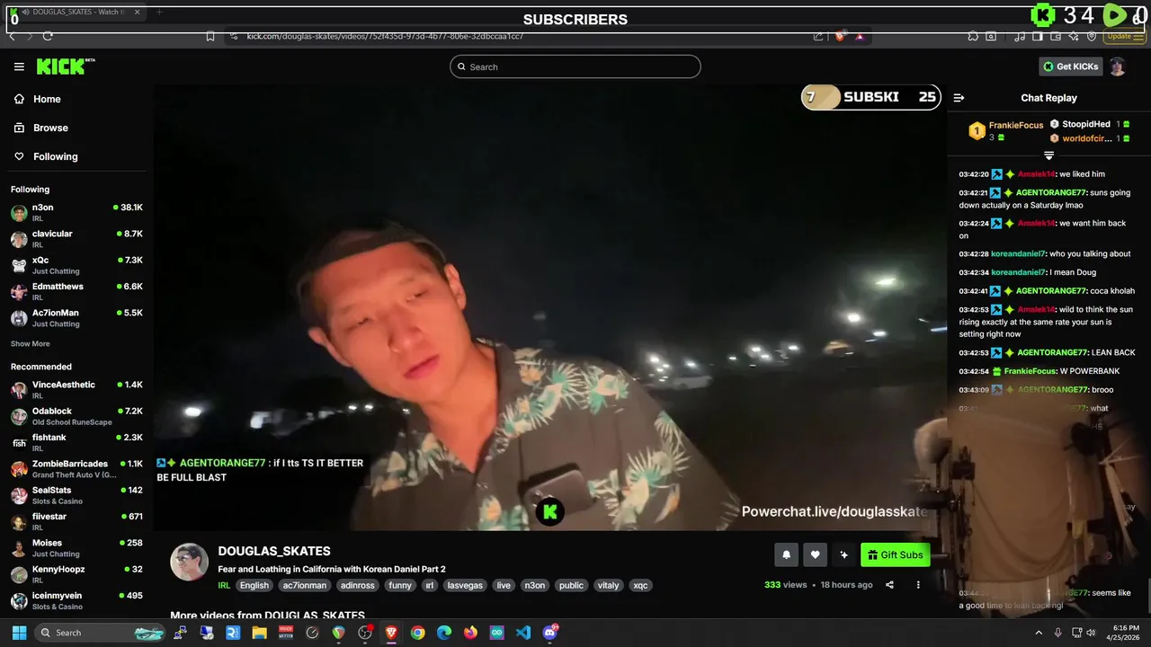1151x647 pixels.
Task: Open ZombieBarricades recommended channel
Action: click(76, 468)
